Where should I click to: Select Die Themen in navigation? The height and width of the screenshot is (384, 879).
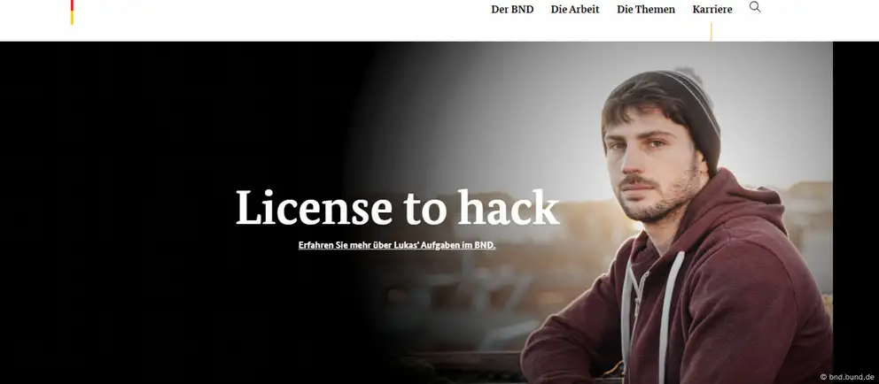[646, 10]
